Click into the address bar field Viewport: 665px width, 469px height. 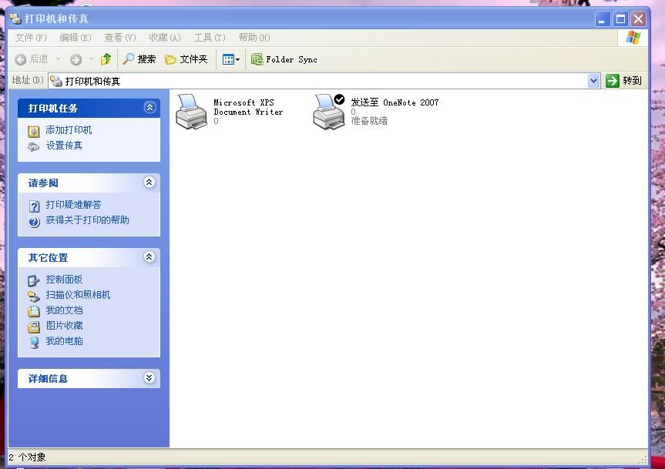[324, 81]
